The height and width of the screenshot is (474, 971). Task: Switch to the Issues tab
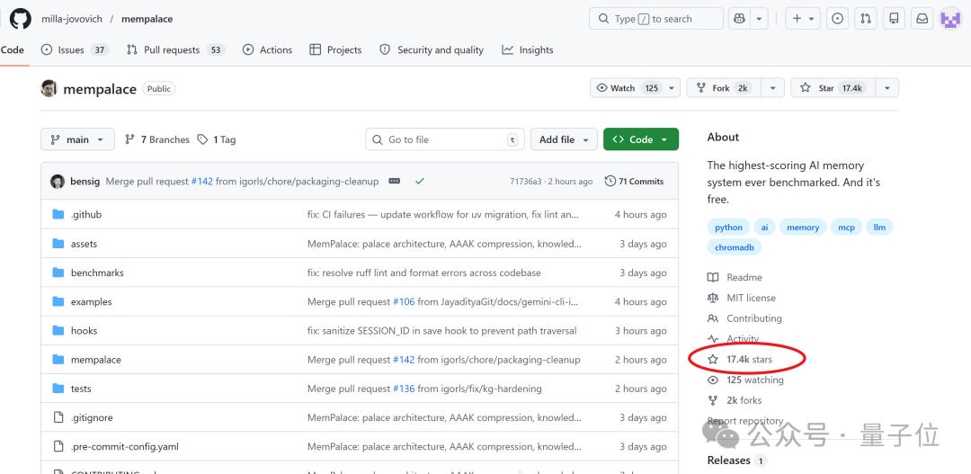[75, 50]
